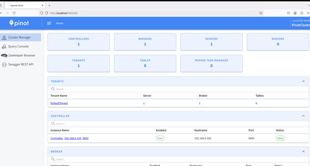Open the Controllers summary card
This screenshot has width=310, height=166.
coord(79,42)
